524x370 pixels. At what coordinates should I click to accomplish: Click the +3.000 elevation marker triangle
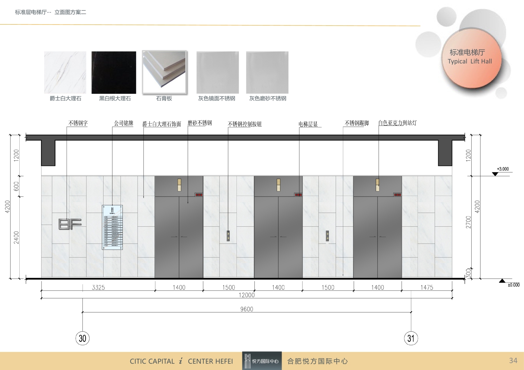[x=495, y=174]
